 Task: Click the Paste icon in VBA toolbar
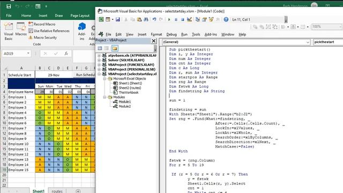pyautogui.click(x=139, y=19)
